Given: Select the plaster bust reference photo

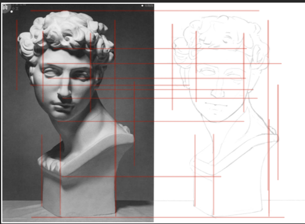Looking at the screenshot, I should point(78,113).
